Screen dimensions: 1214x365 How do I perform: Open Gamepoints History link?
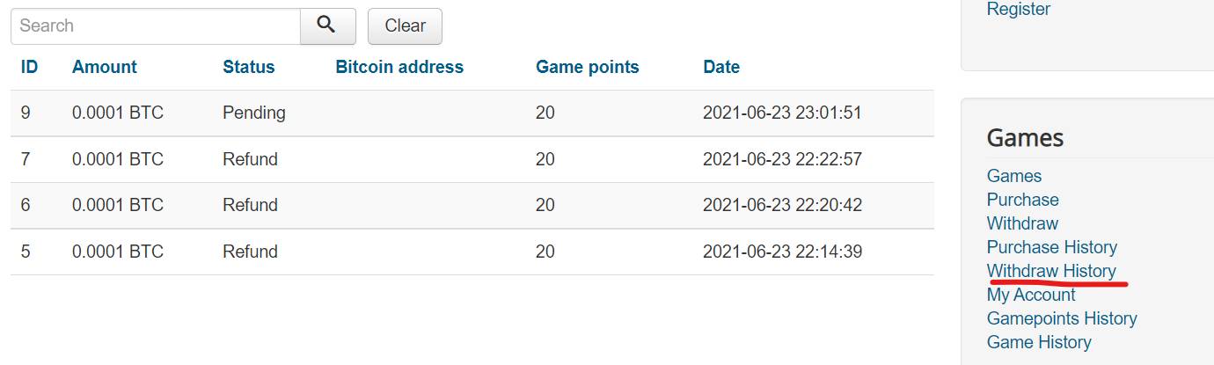(x=1062, y=318)
